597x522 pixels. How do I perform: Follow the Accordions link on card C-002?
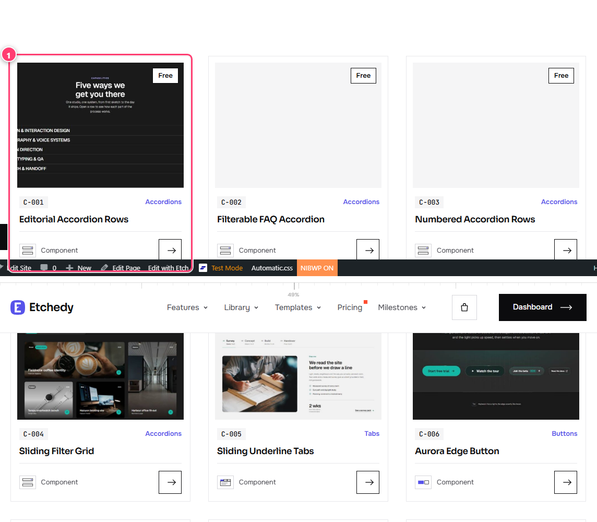[361, 202]
